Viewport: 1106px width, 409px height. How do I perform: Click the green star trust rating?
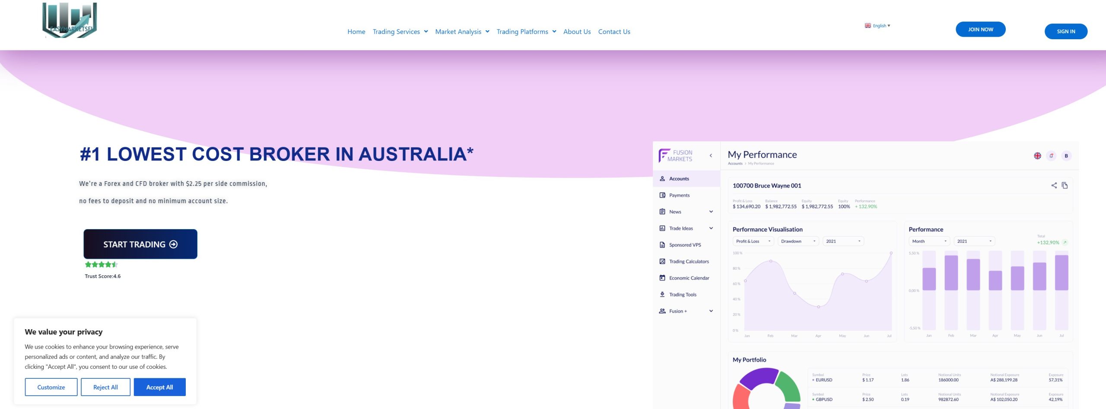[x=101, y=264]
